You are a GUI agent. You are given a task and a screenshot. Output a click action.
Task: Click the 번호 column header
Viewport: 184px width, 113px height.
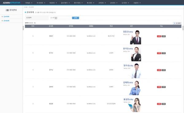(x=33, y=26)
